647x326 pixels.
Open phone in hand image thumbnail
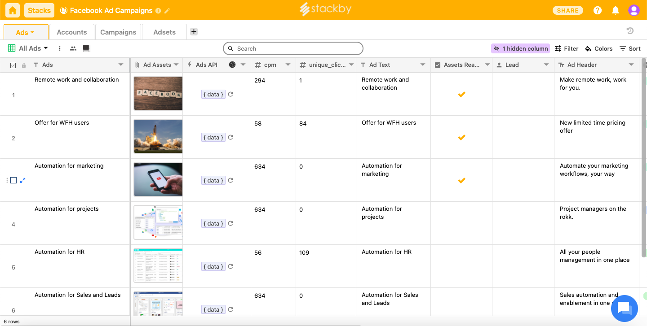click(x=158, y=179)
